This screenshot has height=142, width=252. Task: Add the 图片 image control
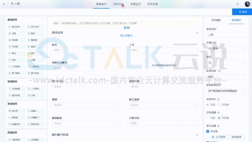(35, 53)
